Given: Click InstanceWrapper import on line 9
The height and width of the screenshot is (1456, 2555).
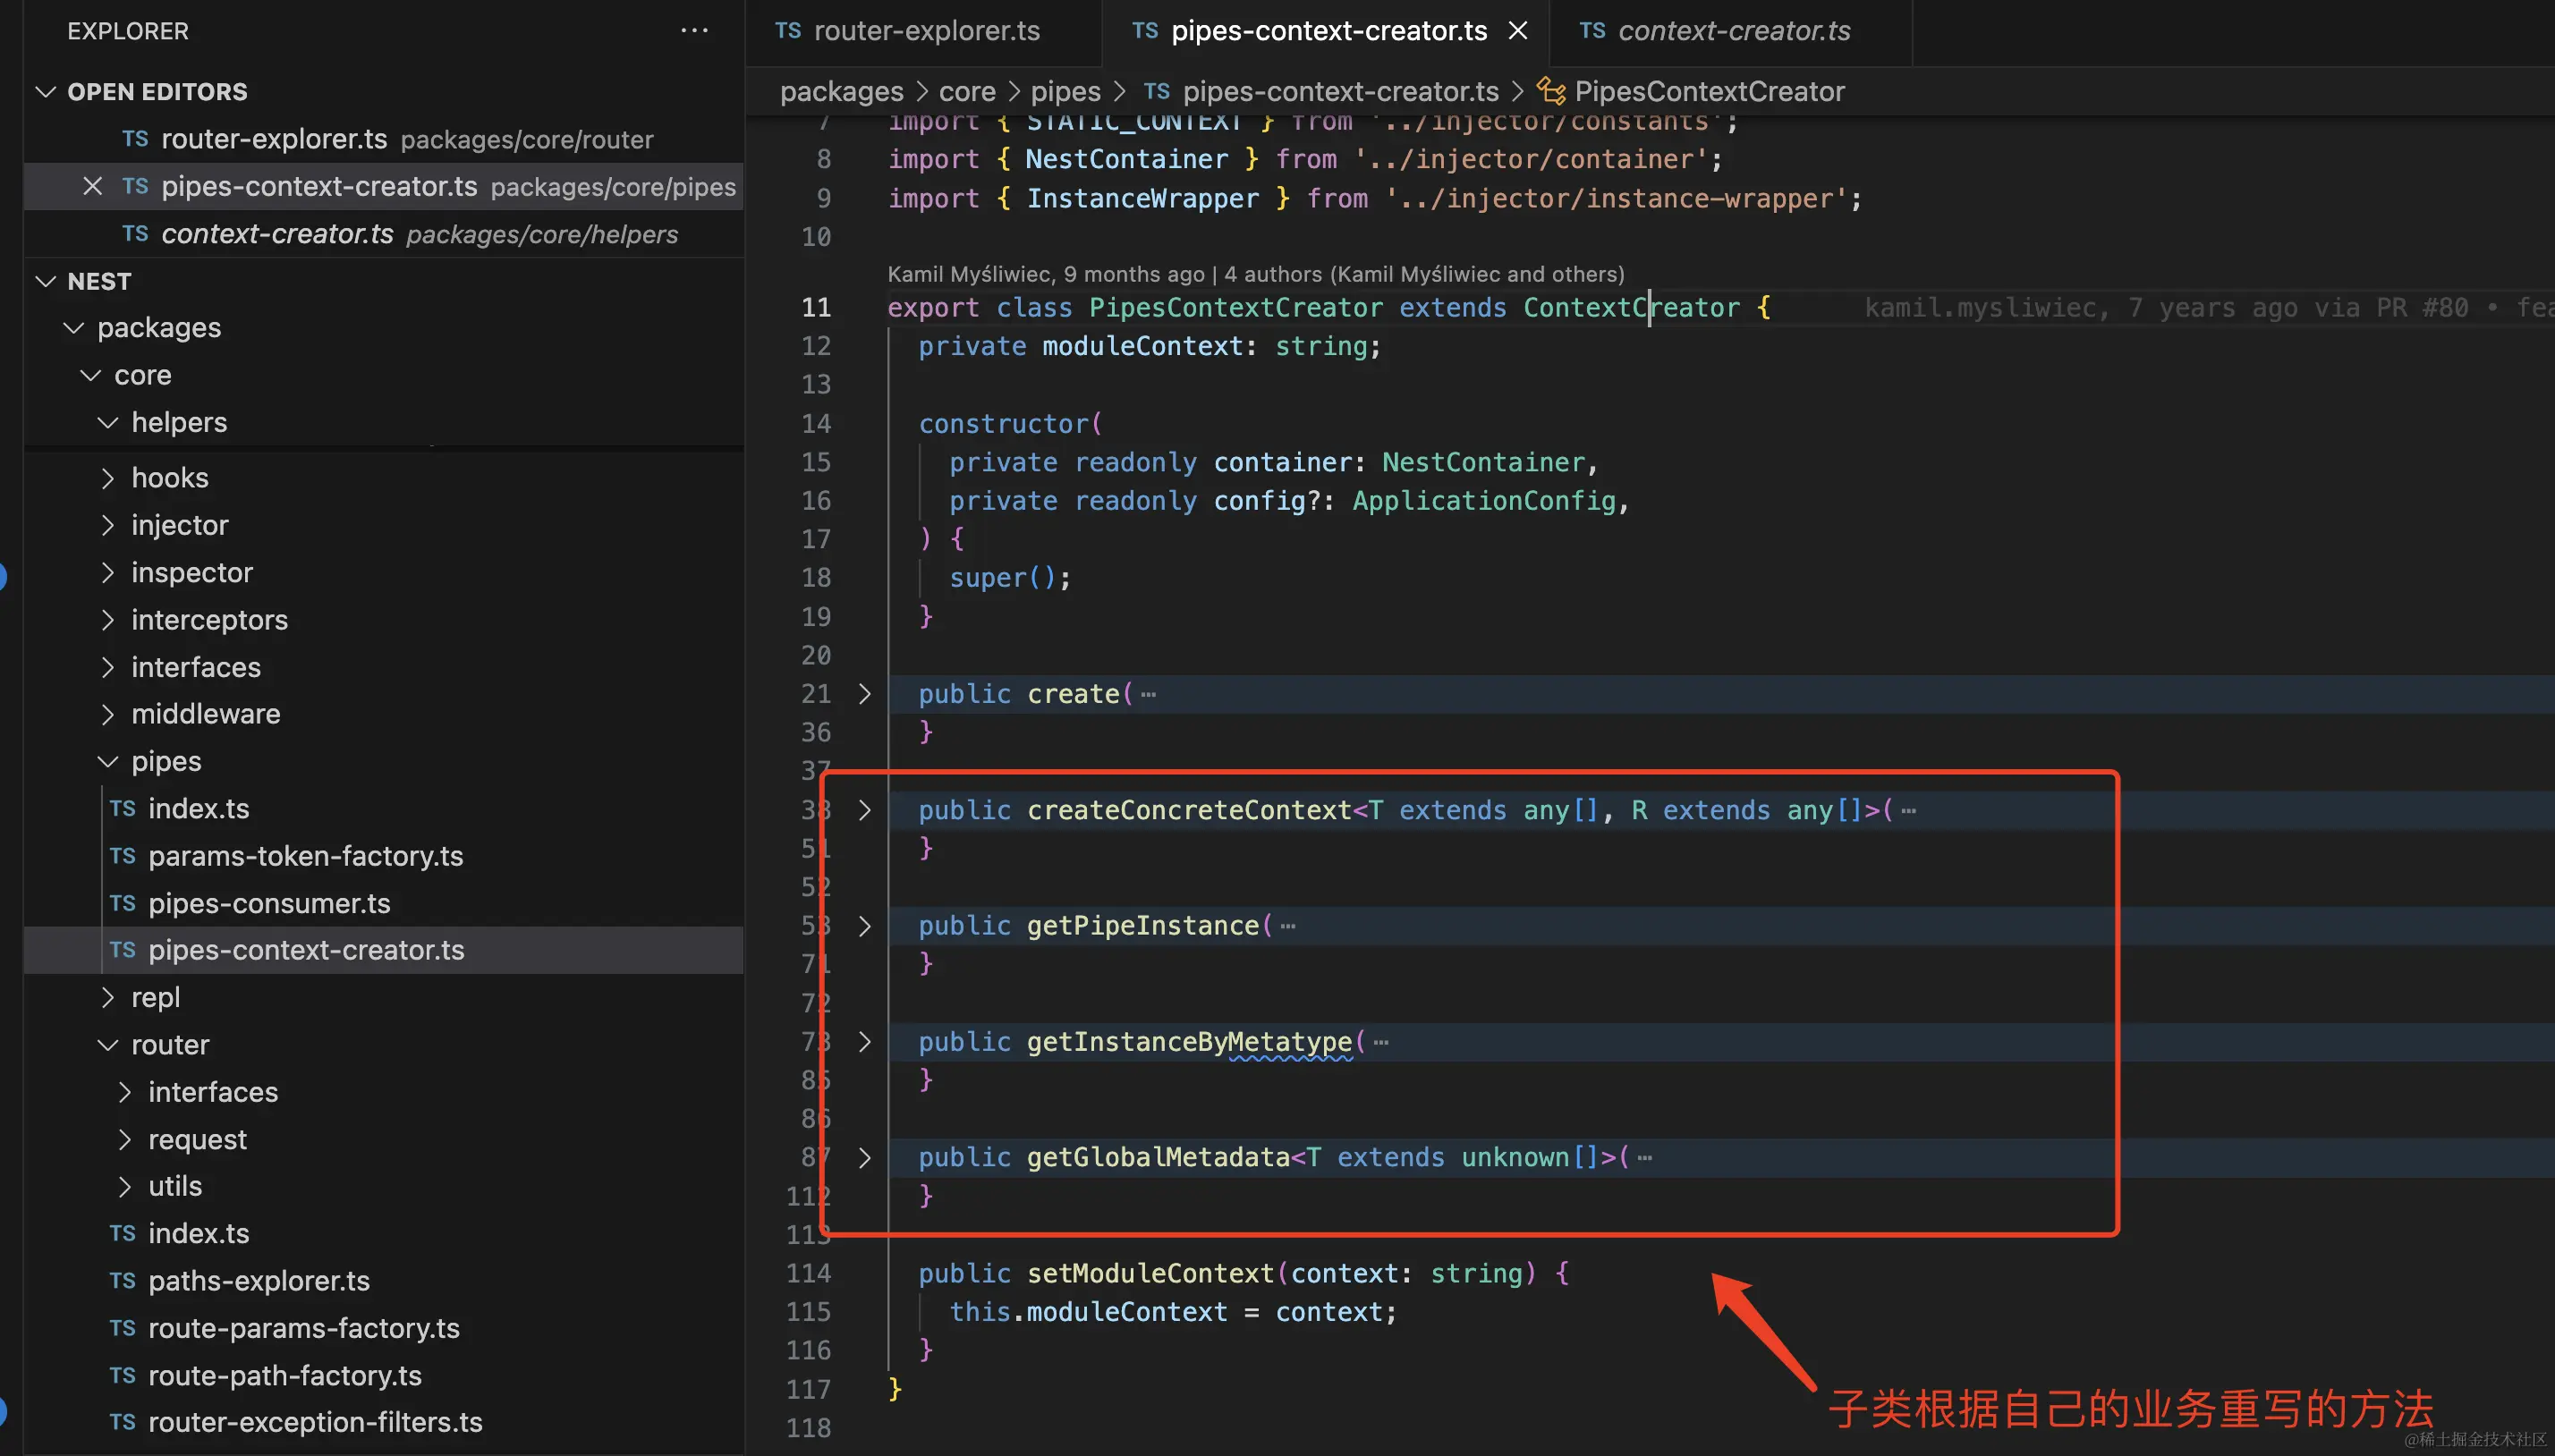Looking at the screenshot, I should click(1143, 198).
